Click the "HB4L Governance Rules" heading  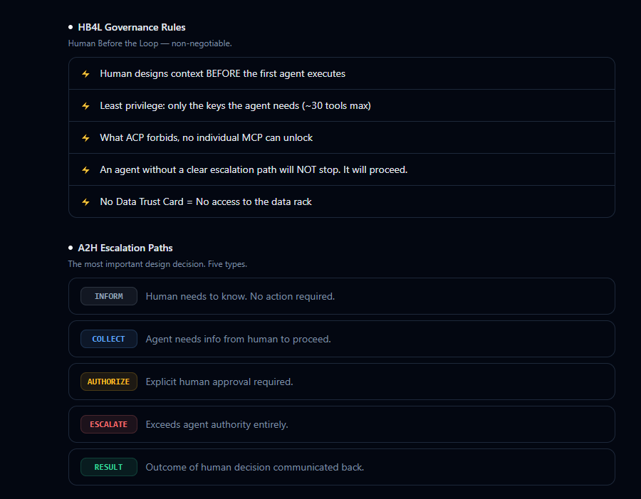tap(132, 27)
